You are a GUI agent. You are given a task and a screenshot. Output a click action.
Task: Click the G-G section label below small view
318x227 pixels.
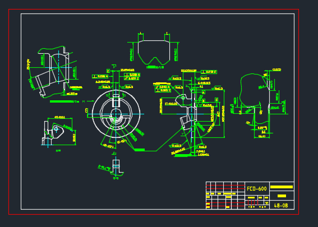[116, 178]
